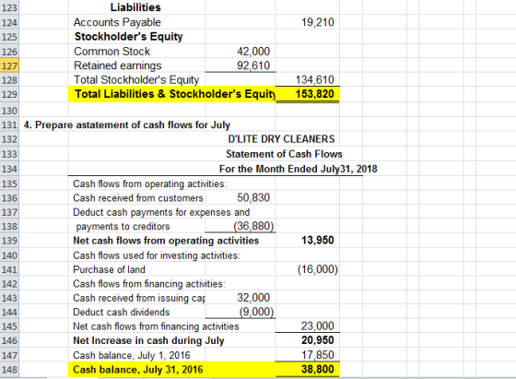
Task: Click highlighted 'Total Liabilities & Stockholder's Equity' cell
Action: click(171, 94)
